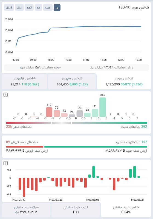Click the 1403/08/21 date axis label
The image size is (153, 219).
point(137,200)
